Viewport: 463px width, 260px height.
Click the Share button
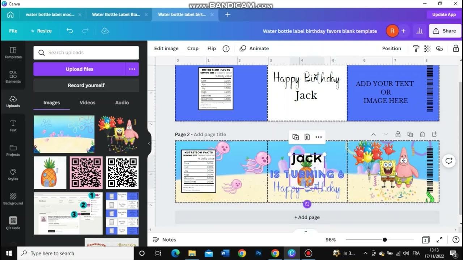point(445,31)
